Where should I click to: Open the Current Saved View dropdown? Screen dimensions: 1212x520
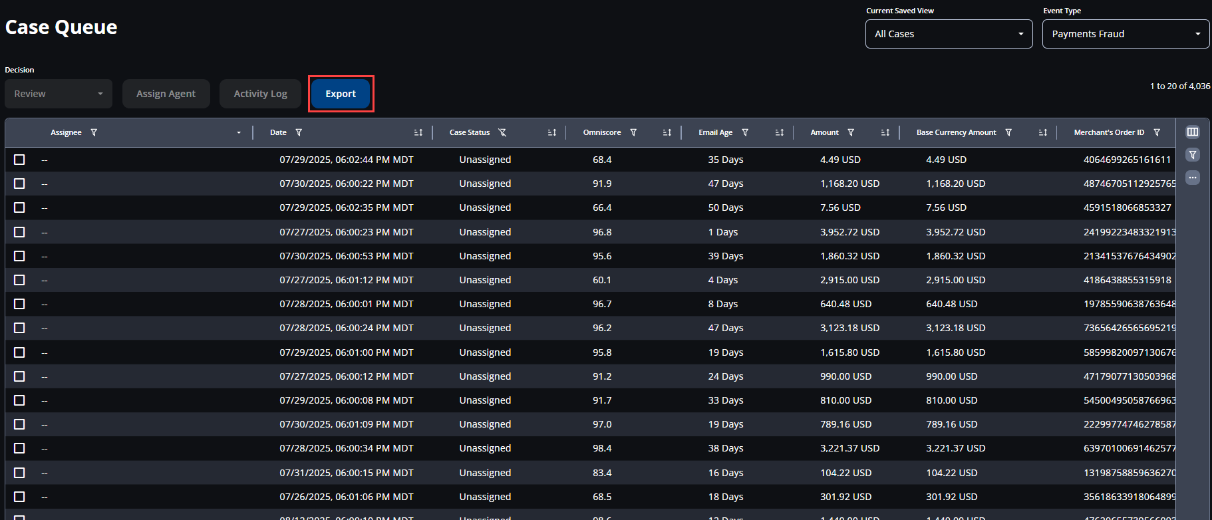click(x=949, y=34)
